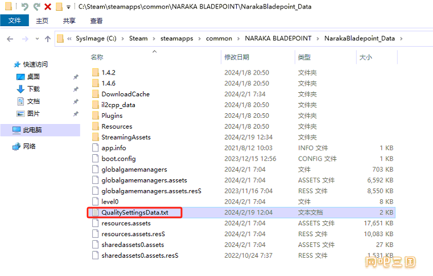Go back with the Back arrow

coord(10,39)
